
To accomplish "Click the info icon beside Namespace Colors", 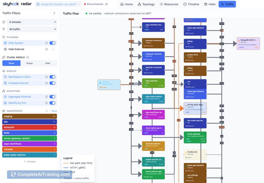I will (47, 77).
